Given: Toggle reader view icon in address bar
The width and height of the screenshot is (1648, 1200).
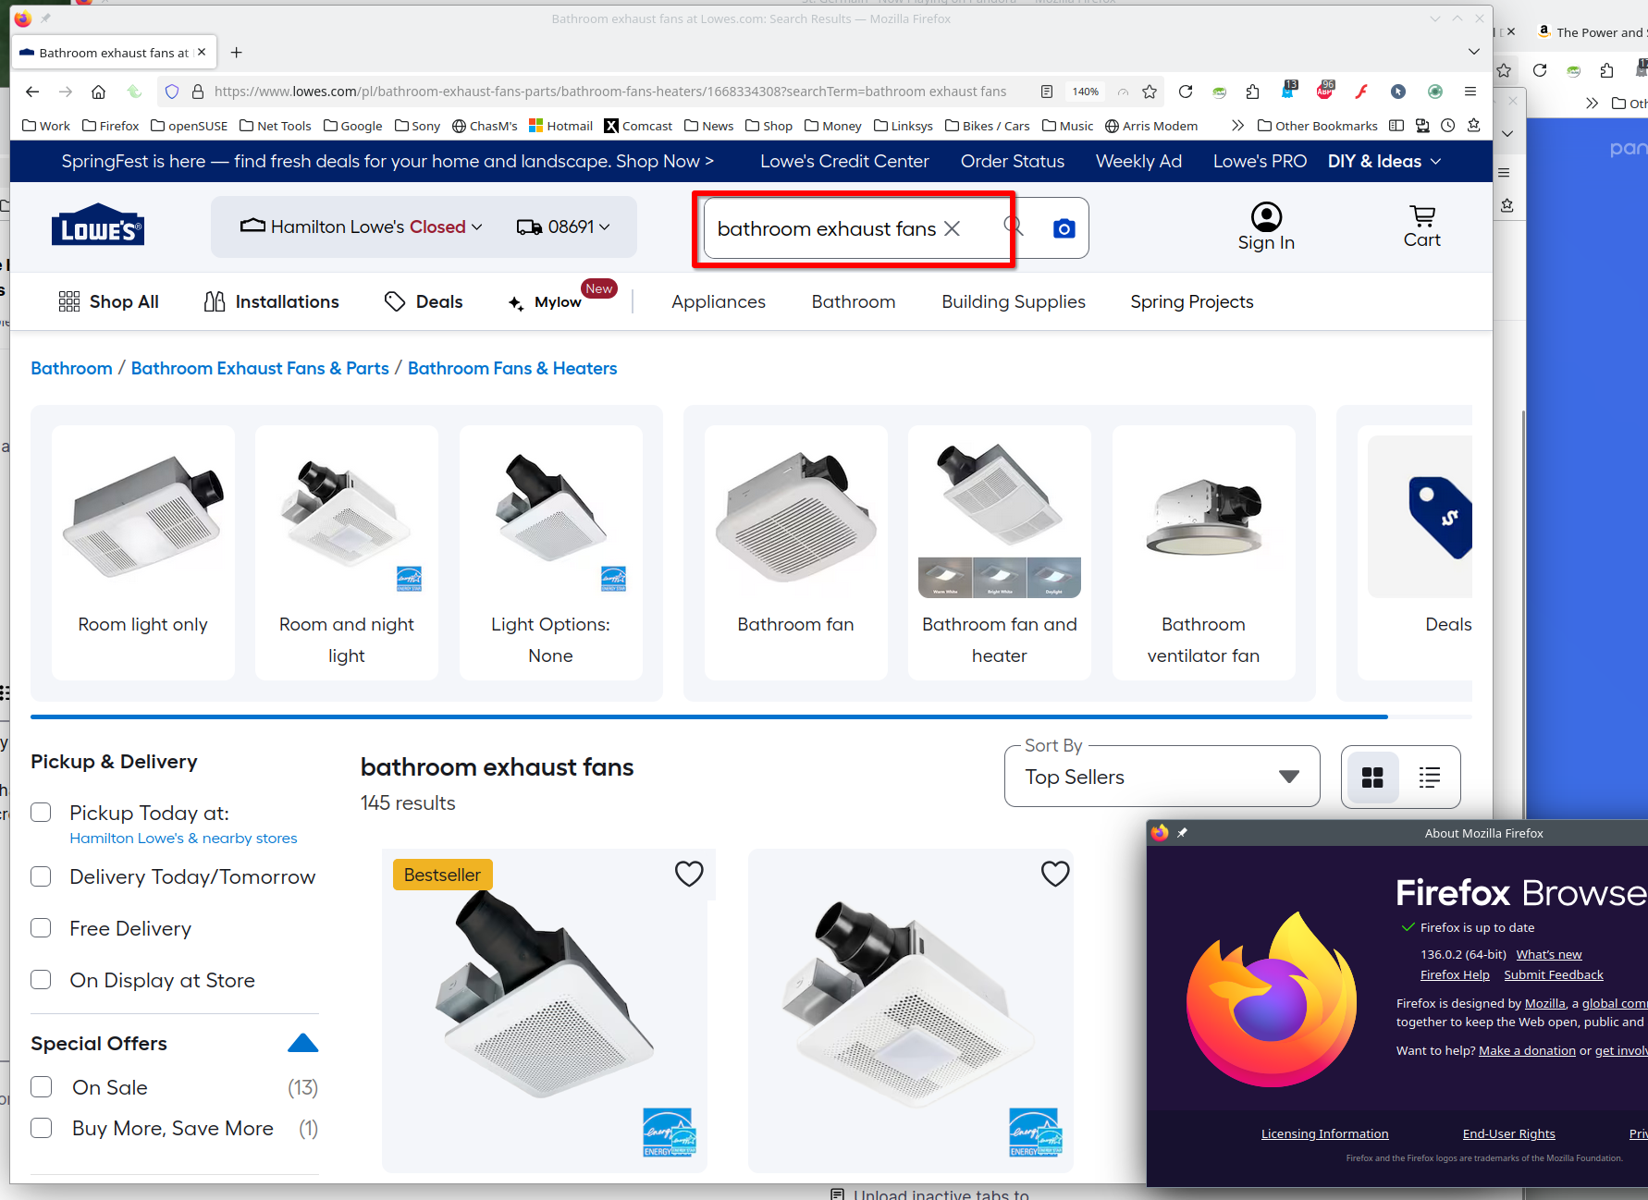Looking at the screenshot, I should pyautogui.click(x=1047, y=92).
